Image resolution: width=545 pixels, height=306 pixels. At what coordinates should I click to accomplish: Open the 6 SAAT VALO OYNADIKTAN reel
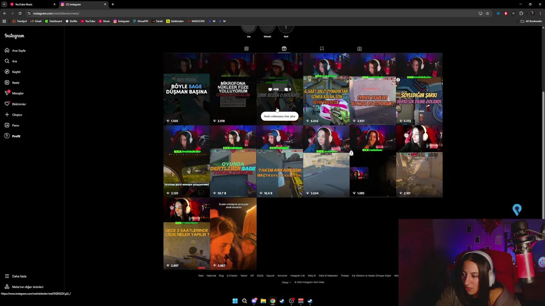click(x=326, y=89)
